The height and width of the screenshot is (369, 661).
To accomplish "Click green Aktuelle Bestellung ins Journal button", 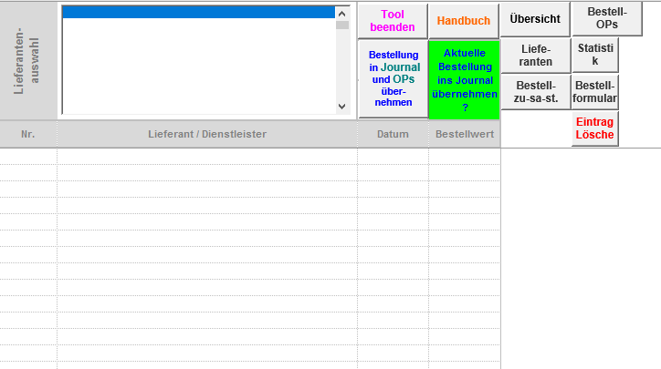I will pos(464,80).
